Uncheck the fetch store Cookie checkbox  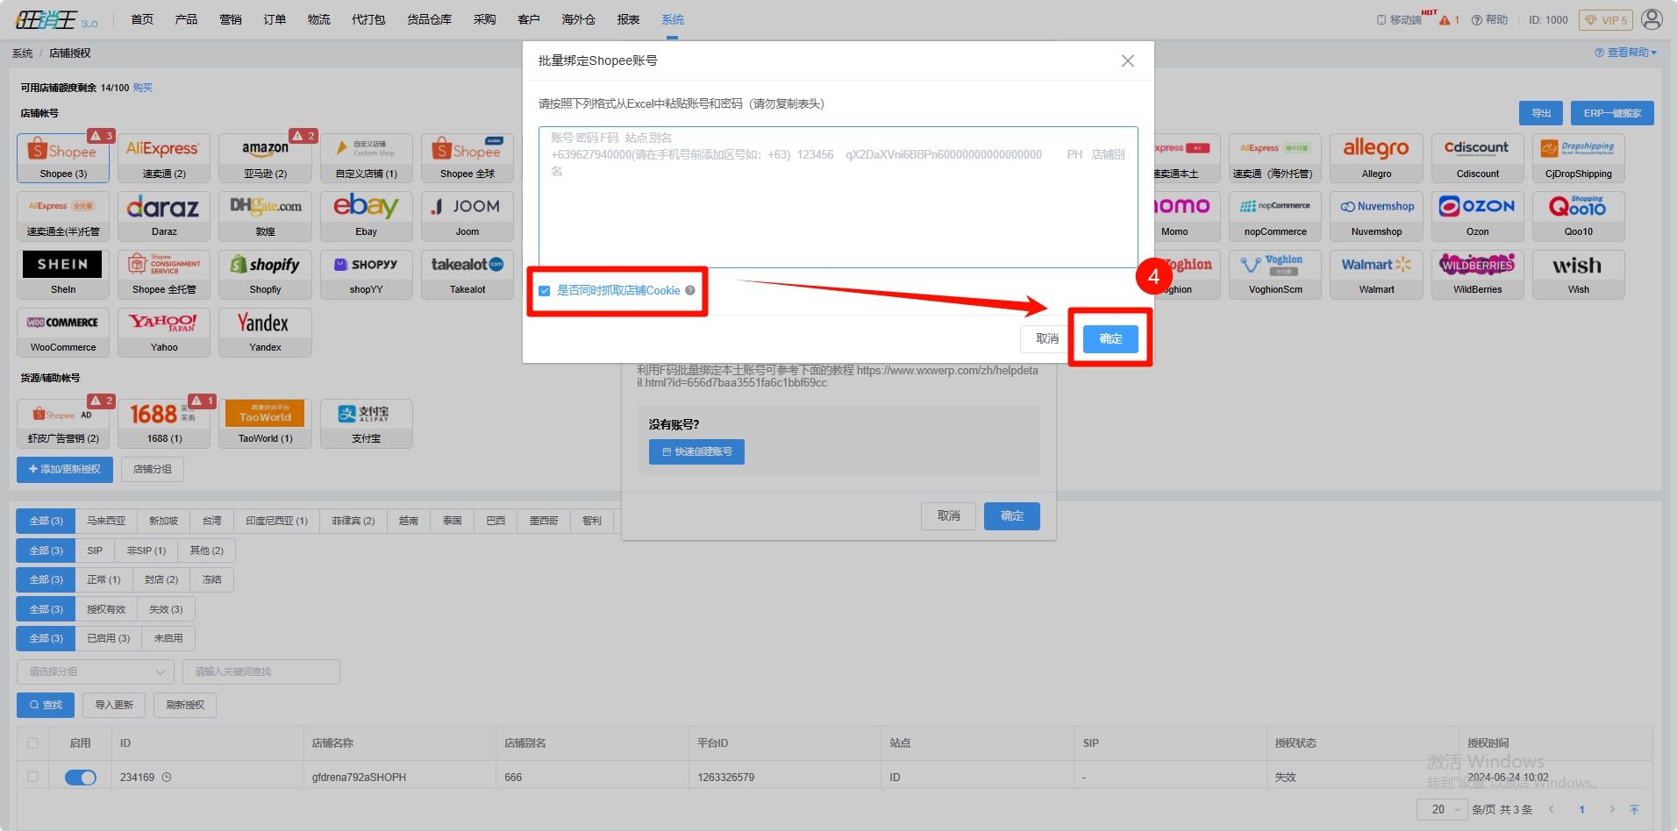pyautogui.click(x=545, y=291)
